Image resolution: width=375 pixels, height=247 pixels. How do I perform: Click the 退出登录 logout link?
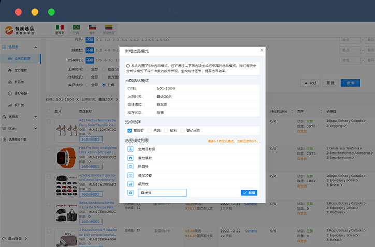(x=16, y=239)
